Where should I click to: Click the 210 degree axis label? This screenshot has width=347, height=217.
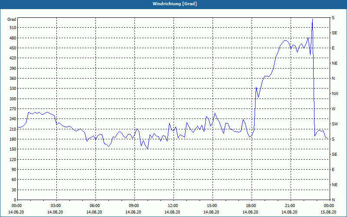coord(13,129)
